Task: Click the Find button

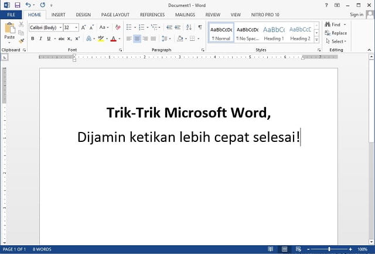Action: click(333, 25)
